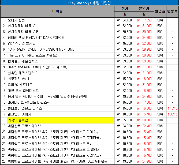Click the regular price '34,100' for 오메가 퀸텟
The image size is (179, 165).
click(127, 20)
